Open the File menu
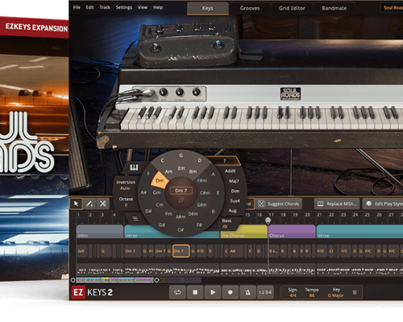 [77, 7]
